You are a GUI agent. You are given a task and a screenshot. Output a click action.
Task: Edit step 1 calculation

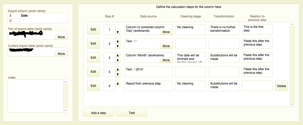(x=93, y=29)
